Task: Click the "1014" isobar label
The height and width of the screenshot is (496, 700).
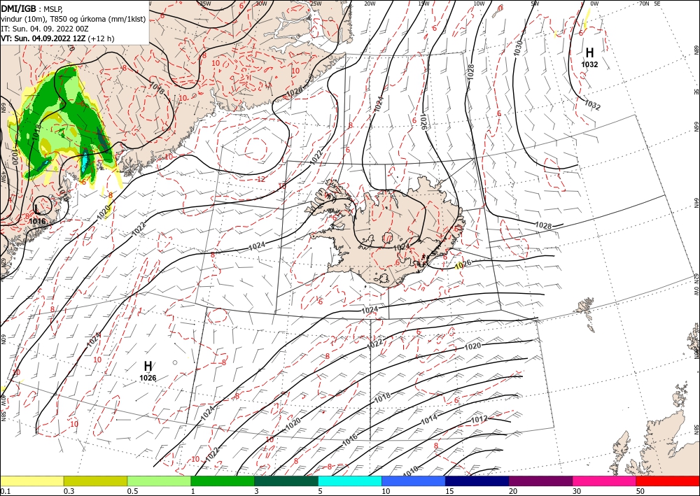Action: pyautogui.click(x=429, y=419)
